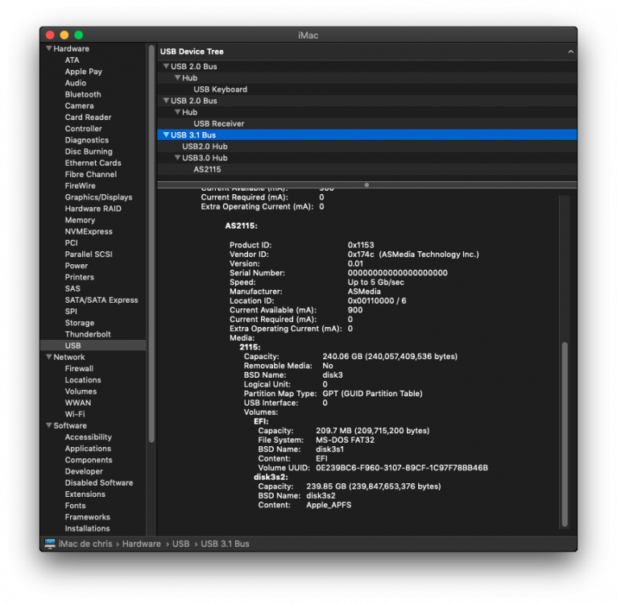The height and width of the screenshot is (604, 617).
Task: Collapse the first USB 2.0 Bus triangle
Action: pos(166,66)
